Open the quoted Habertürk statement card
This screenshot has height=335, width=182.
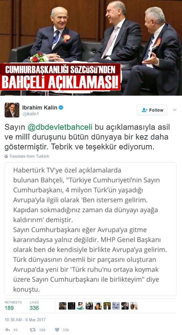(91, 229)
